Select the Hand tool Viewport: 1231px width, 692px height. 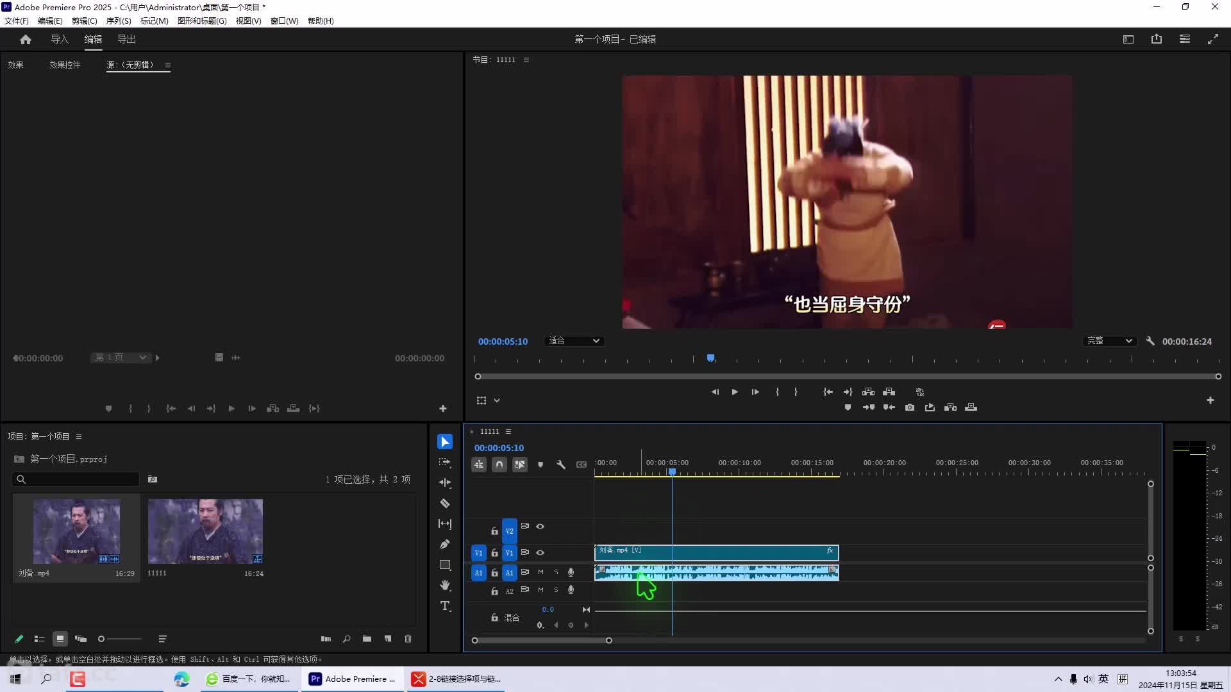coord(444,585)
